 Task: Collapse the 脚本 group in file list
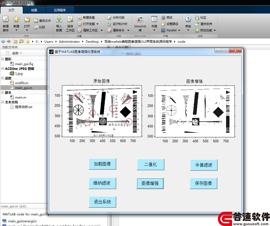point(2,92)
